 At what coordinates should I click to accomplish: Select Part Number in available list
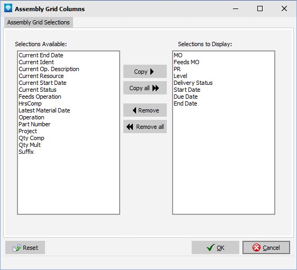pos(34,124)
